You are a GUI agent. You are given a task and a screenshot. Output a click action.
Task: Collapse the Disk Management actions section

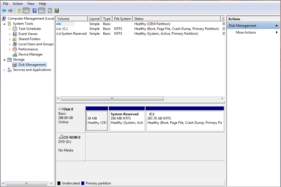pos(276,25)
